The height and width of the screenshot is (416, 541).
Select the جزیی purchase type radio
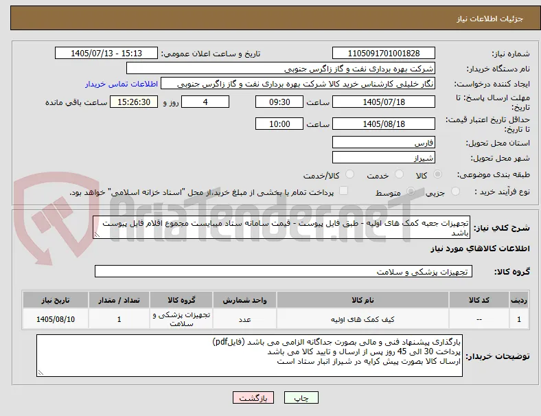(x=455, y=191)
